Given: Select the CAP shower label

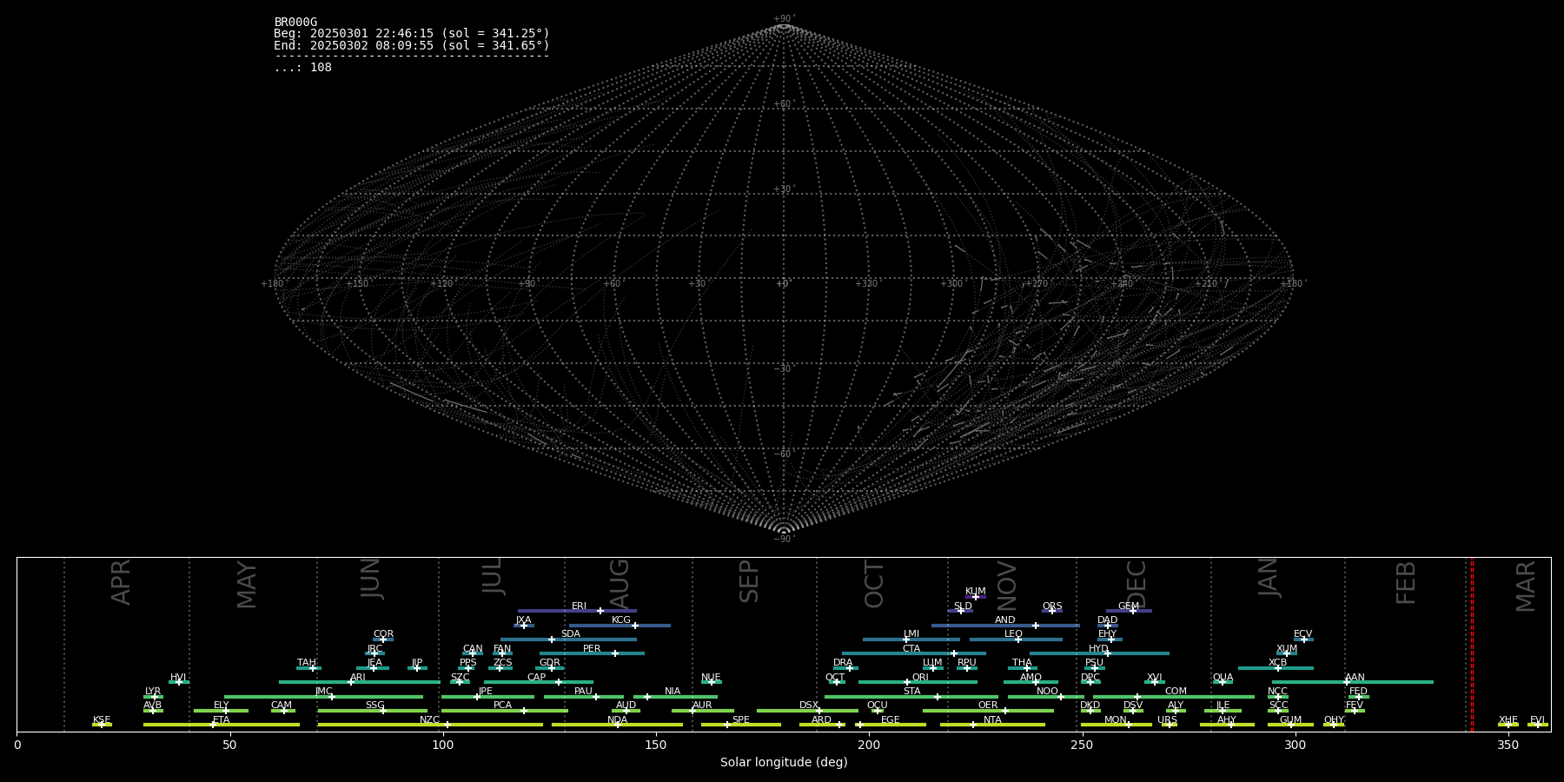Looking at the screenshot, I should coord(537,678).
